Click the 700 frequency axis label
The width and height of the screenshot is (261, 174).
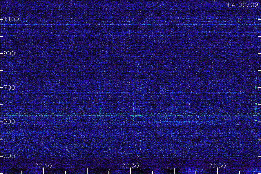(x=9, y=88)
